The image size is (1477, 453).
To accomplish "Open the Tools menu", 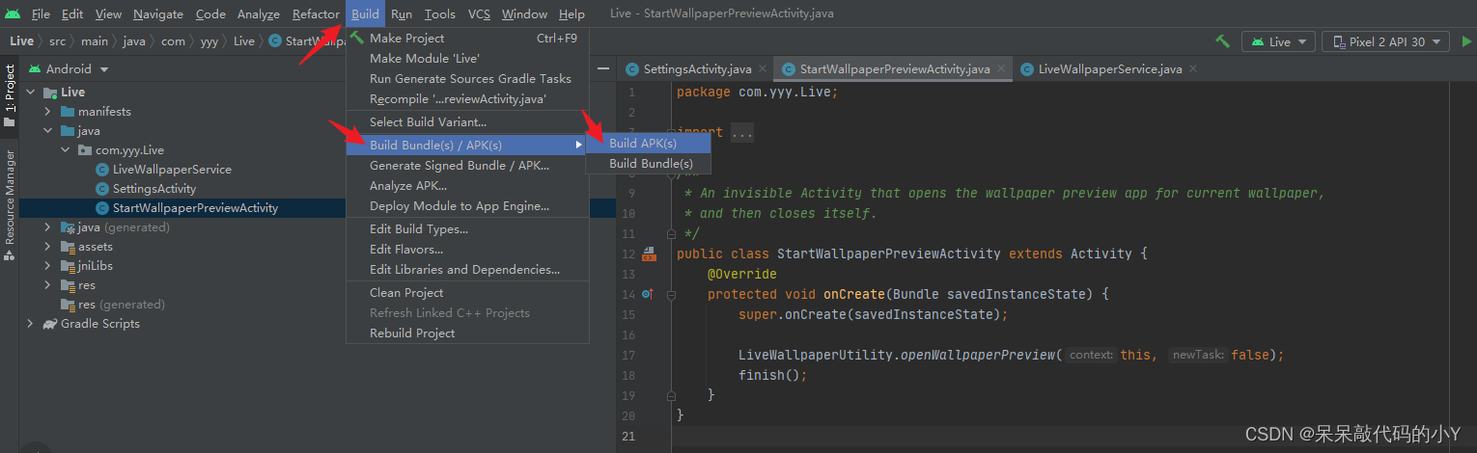I will click(440, 13).
